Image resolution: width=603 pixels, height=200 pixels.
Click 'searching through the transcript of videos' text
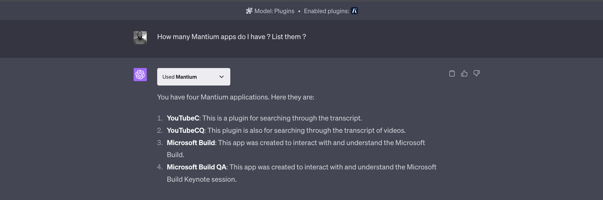coord(340,130)
